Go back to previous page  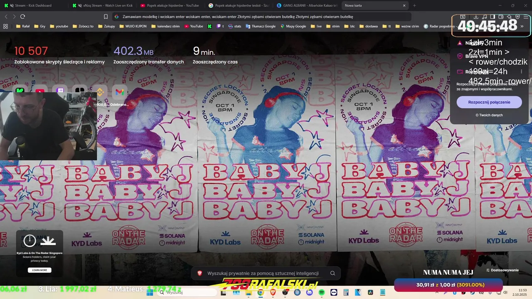coord(6,17)
